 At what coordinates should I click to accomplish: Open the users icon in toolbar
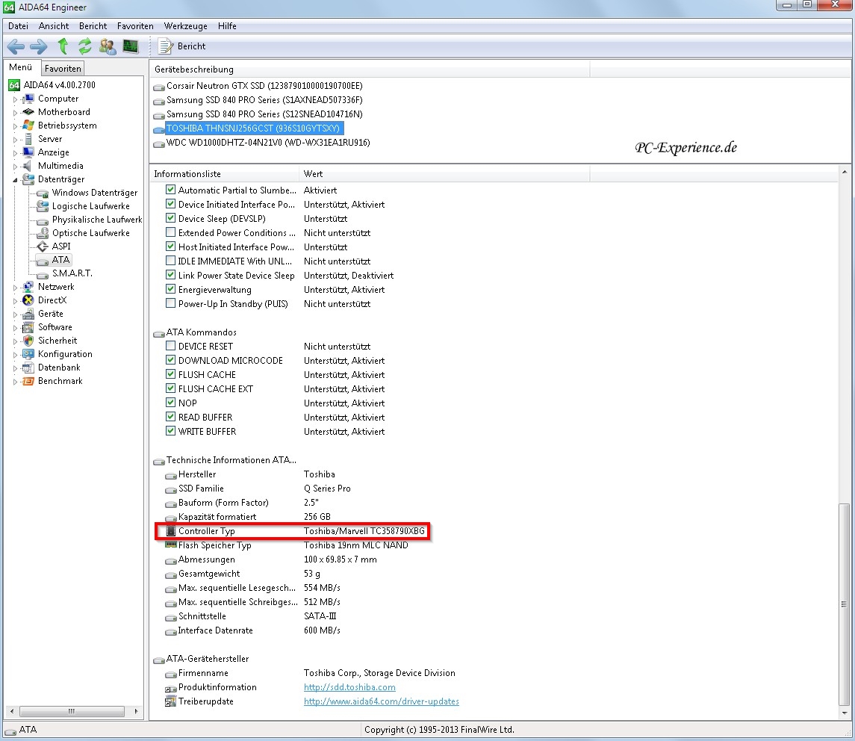[108, 46]
